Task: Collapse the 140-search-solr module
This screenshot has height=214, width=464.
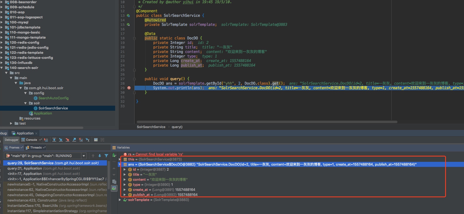Action: click(2, 68)
